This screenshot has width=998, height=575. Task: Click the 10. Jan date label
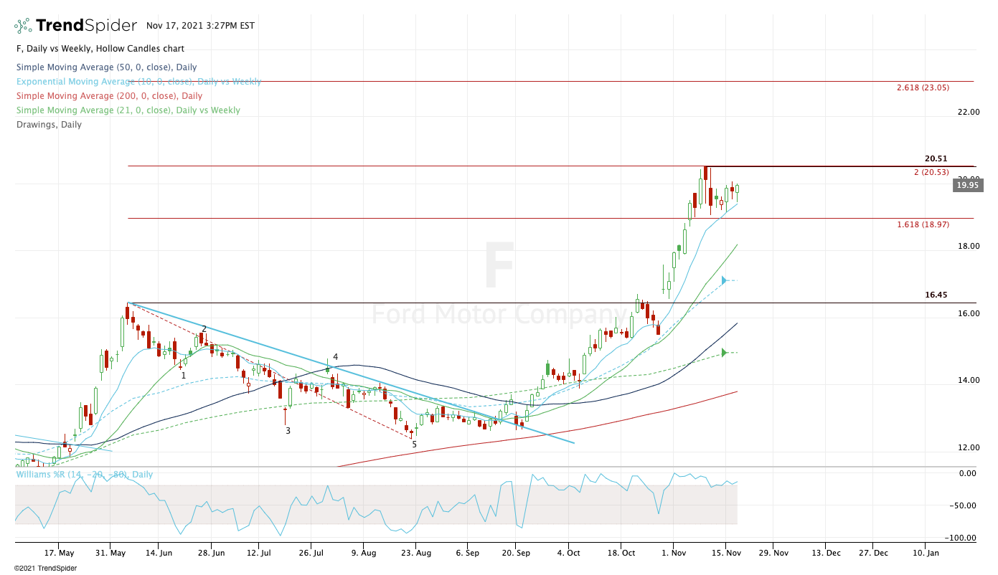click(924, 553)
